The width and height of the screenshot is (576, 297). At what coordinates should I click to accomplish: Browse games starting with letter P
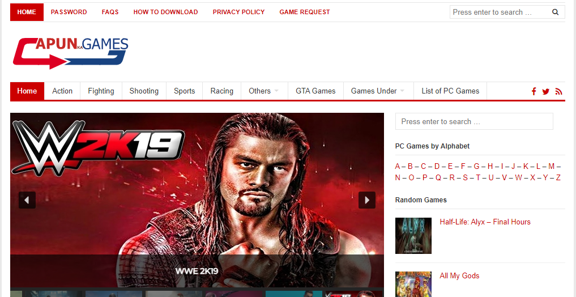(x=425, y=177)
